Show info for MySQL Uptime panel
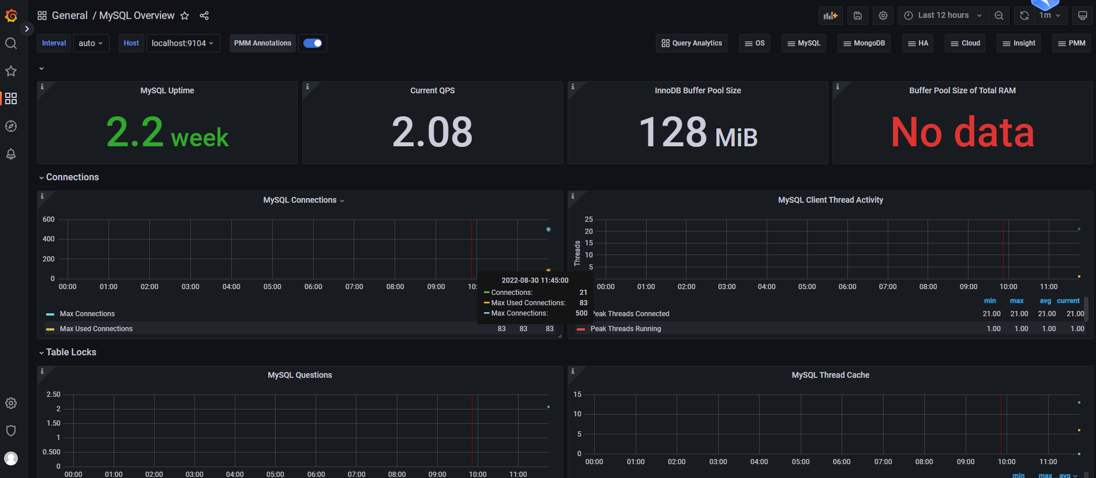This screenshot has height=478, width=1096. coord(42,86)
